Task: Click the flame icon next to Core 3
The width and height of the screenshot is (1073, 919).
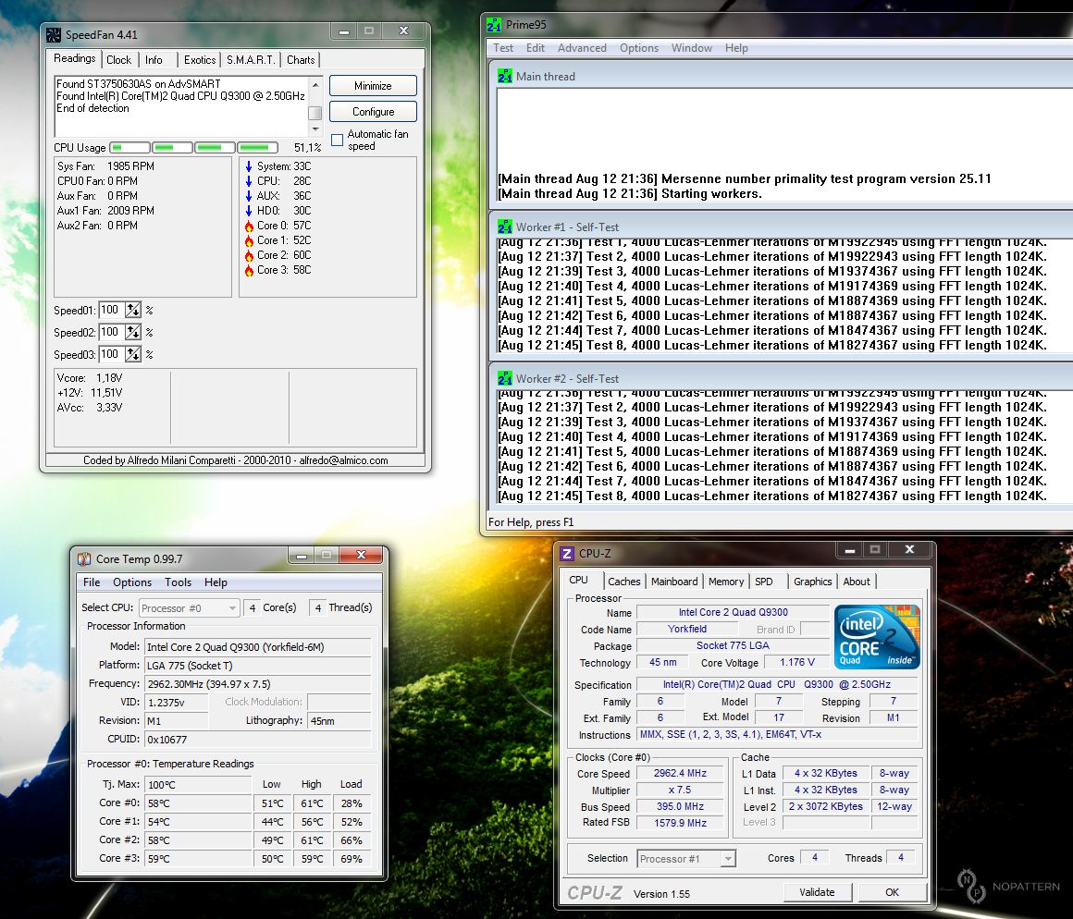Action: (x=249, y=270)
